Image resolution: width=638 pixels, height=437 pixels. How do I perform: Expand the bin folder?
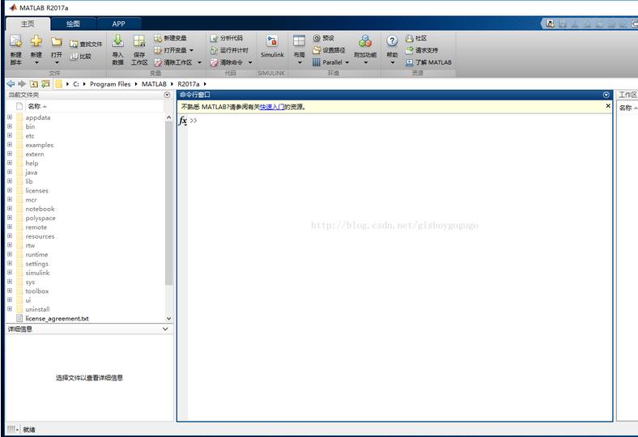pos(10,126)
